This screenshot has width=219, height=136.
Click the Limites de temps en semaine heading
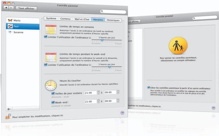(77, 27)
